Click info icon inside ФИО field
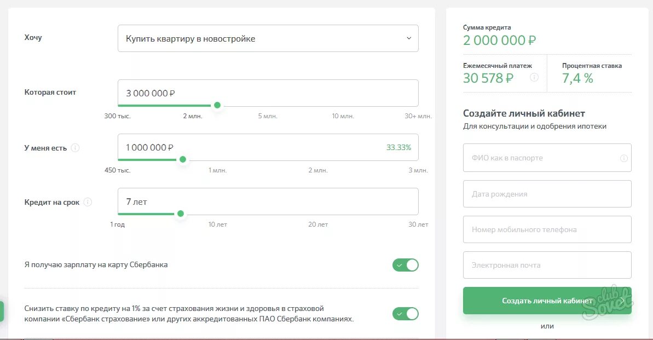This screenshot has width=653, height=340. (x=623, y=158)
